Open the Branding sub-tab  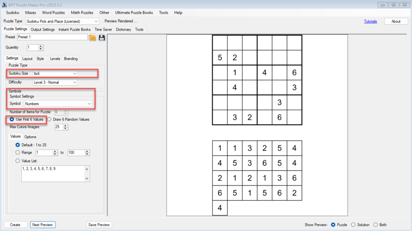[71, 59]
